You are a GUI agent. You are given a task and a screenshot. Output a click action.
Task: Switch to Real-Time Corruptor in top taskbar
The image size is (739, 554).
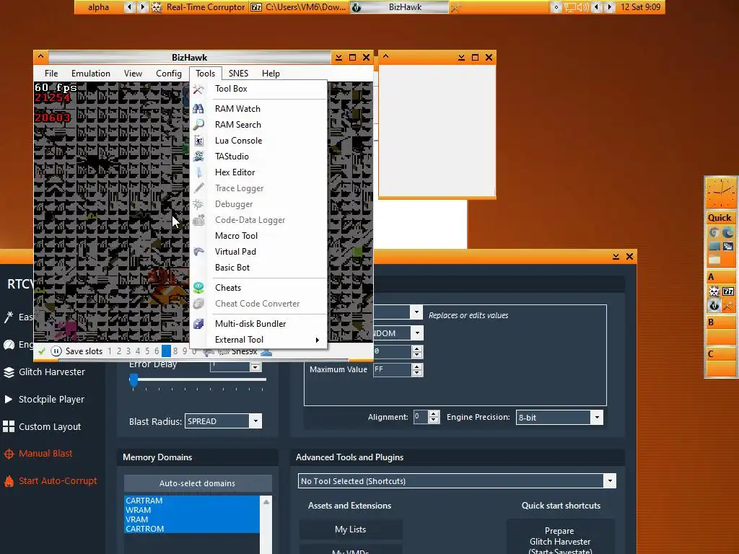tap(199, 7)
